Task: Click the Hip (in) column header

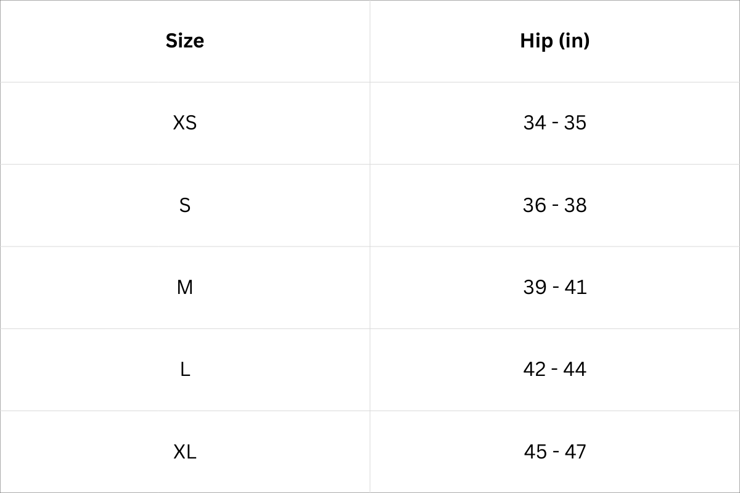Action: coord(554,41)
